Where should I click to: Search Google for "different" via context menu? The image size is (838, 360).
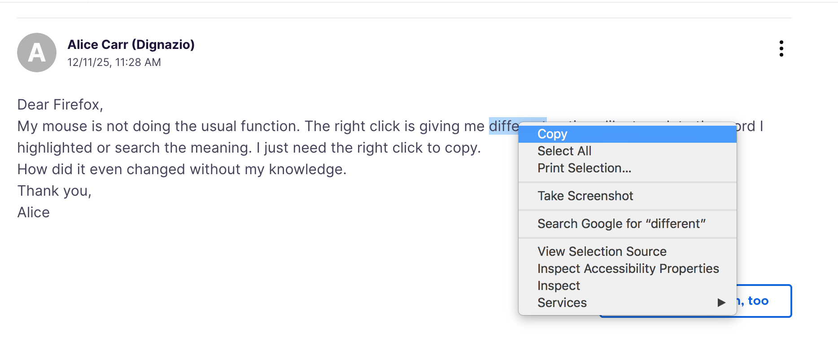pos(621,224)
